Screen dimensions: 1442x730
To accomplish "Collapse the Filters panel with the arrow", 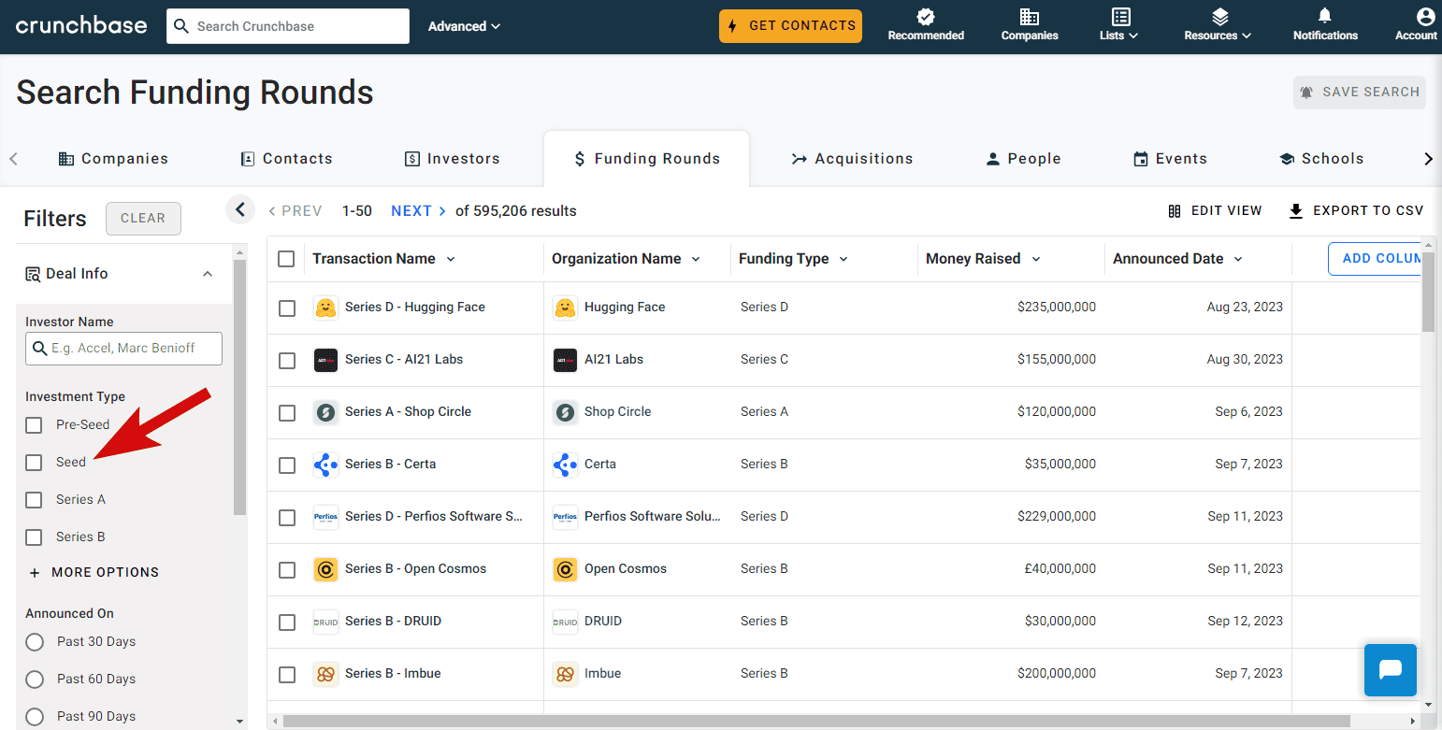I will [x=240, y=210].
